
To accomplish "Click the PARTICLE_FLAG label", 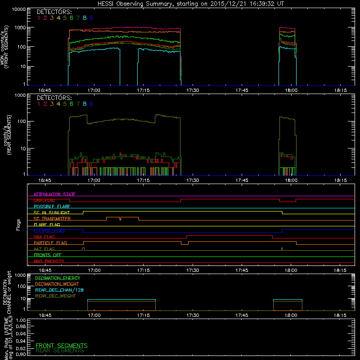I will [50, 243].
